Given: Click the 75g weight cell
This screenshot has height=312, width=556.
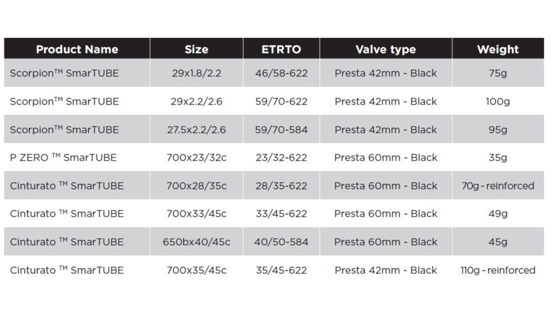Looking at the screenshot, I should tap(498, 73).
